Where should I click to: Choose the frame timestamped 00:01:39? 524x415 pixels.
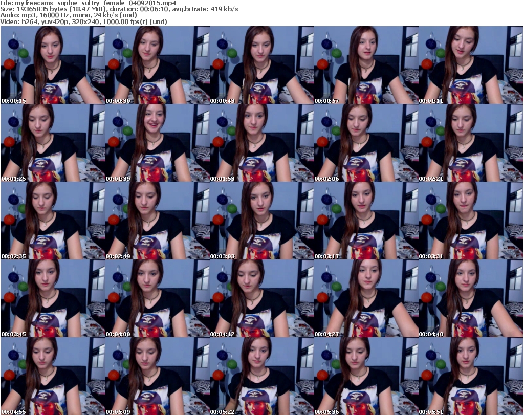[158, 143]
